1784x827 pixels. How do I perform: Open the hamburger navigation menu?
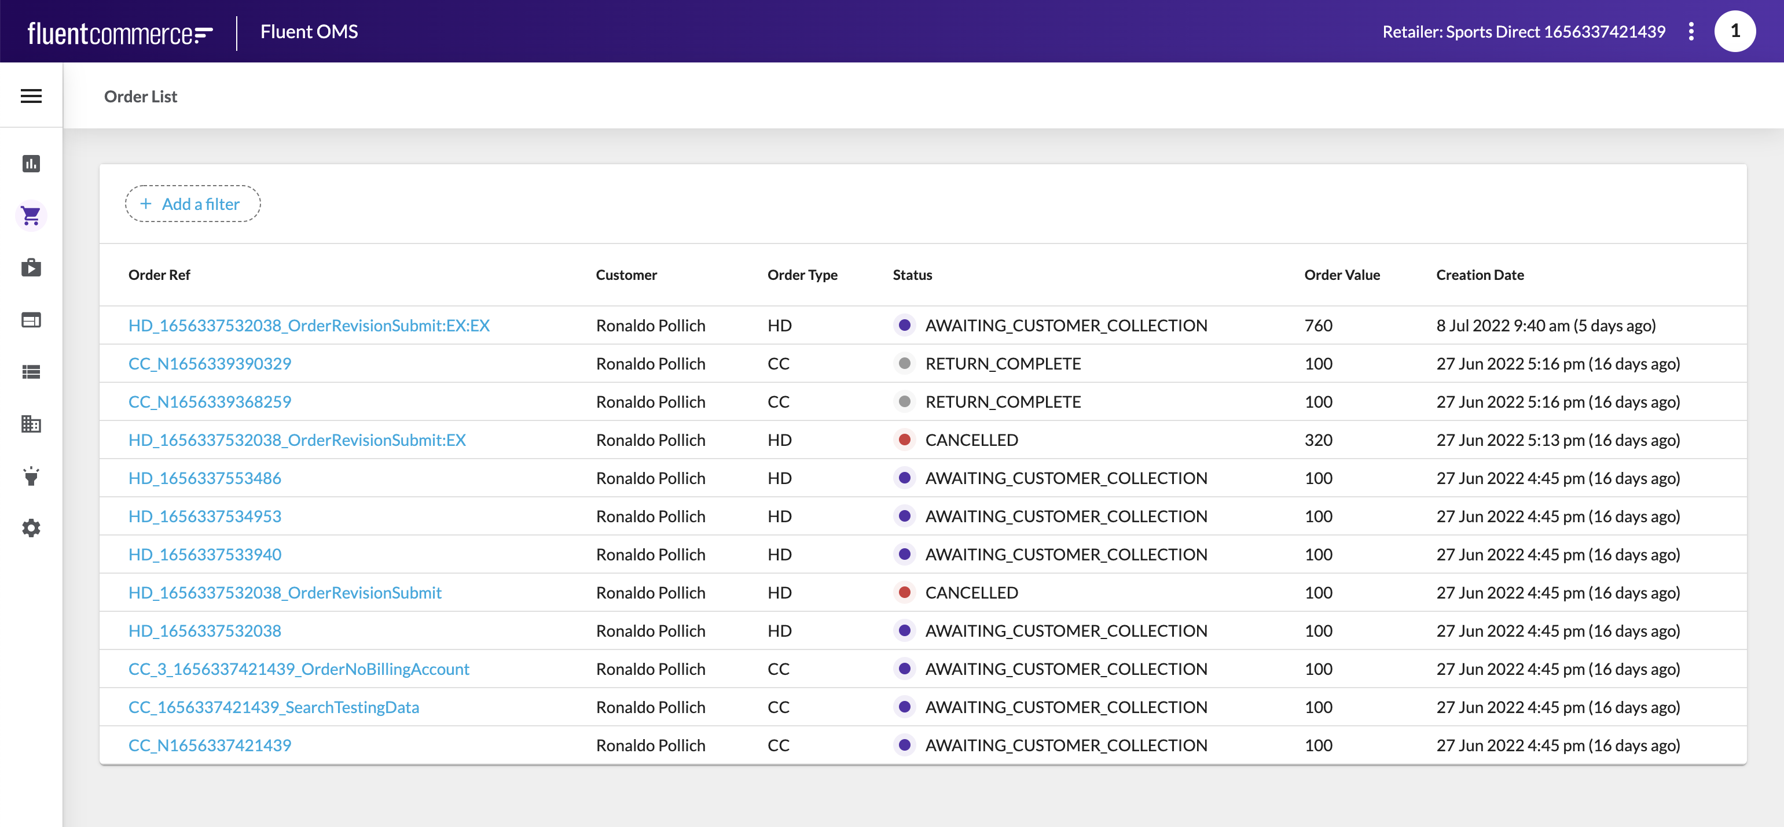pyautogui.click(x=31, y=96)
